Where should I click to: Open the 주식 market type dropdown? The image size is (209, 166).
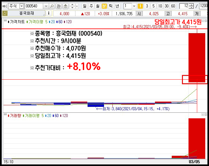tap(22, 6)
